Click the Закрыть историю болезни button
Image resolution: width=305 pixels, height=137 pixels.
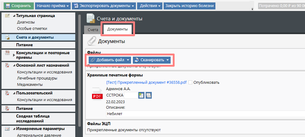[x=190, y=6]
